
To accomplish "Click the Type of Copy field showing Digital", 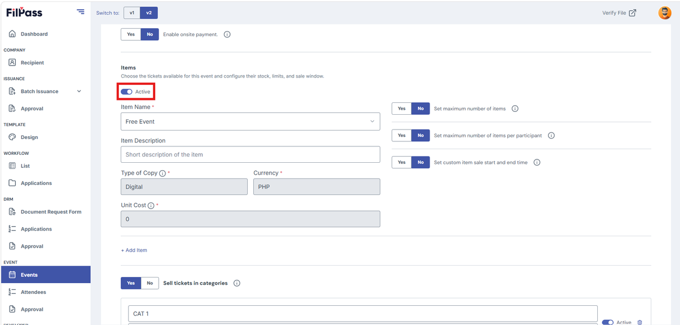I will [x=184, y=187].
